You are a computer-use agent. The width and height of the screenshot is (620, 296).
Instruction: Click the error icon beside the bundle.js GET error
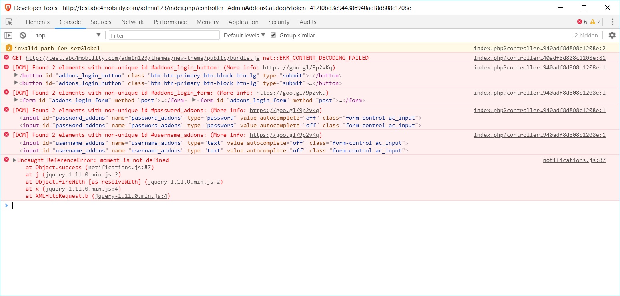[6, 58]
